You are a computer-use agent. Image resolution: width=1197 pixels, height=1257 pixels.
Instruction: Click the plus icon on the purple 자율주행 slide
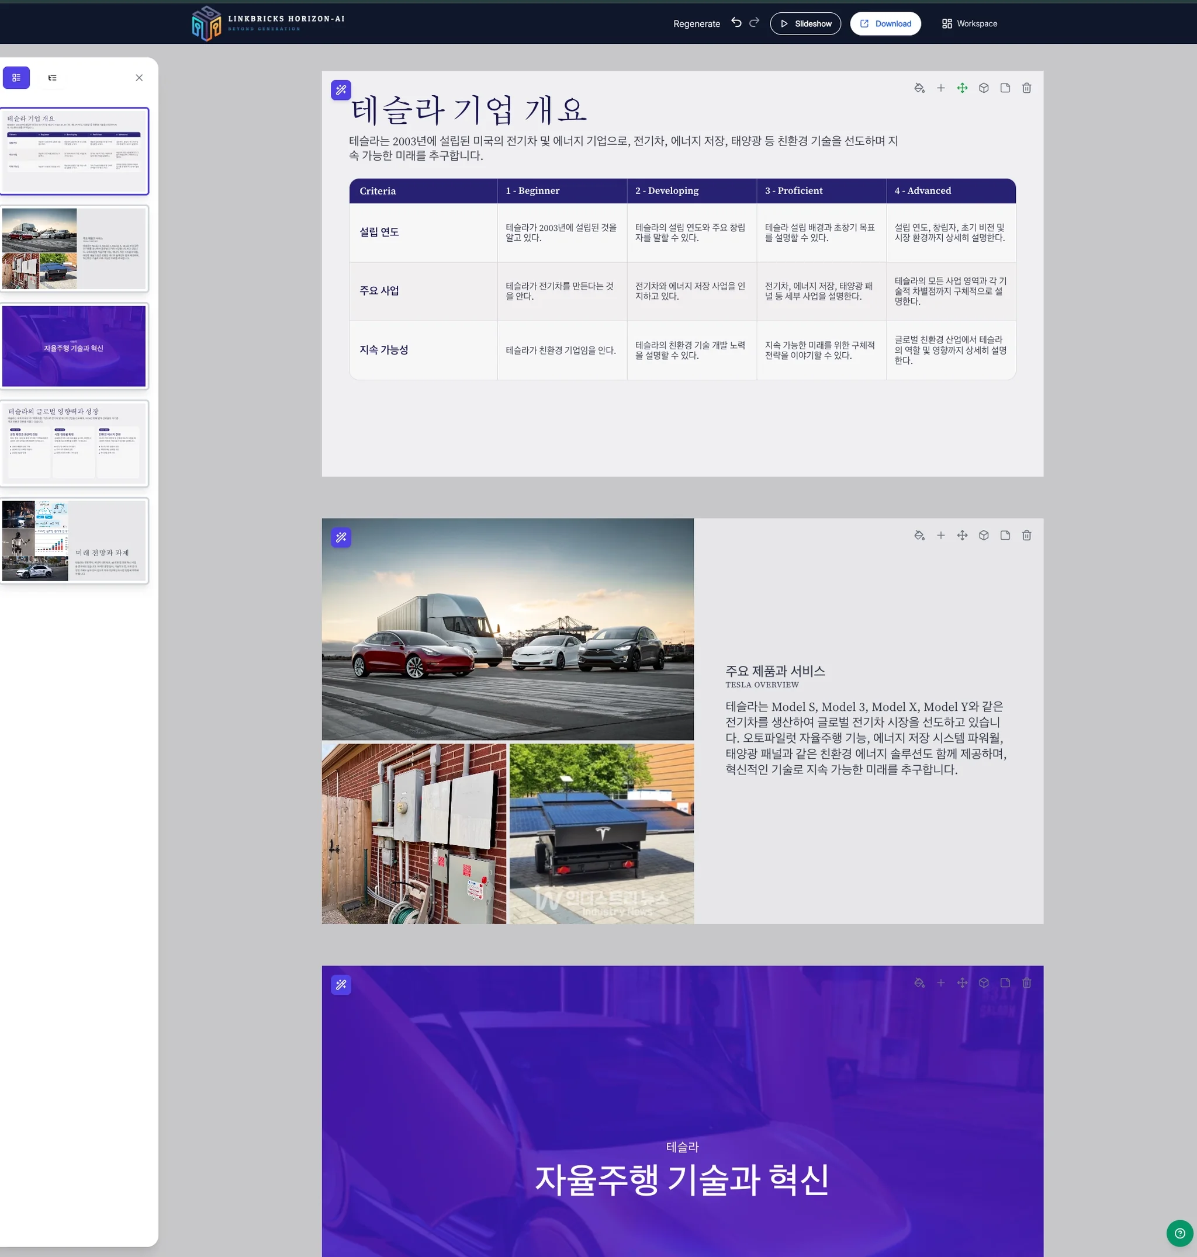940,983
